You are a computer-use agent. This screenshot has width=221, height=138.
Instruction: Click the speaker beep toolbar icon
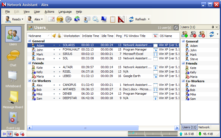pyautogui.click(x=68, y=19)
